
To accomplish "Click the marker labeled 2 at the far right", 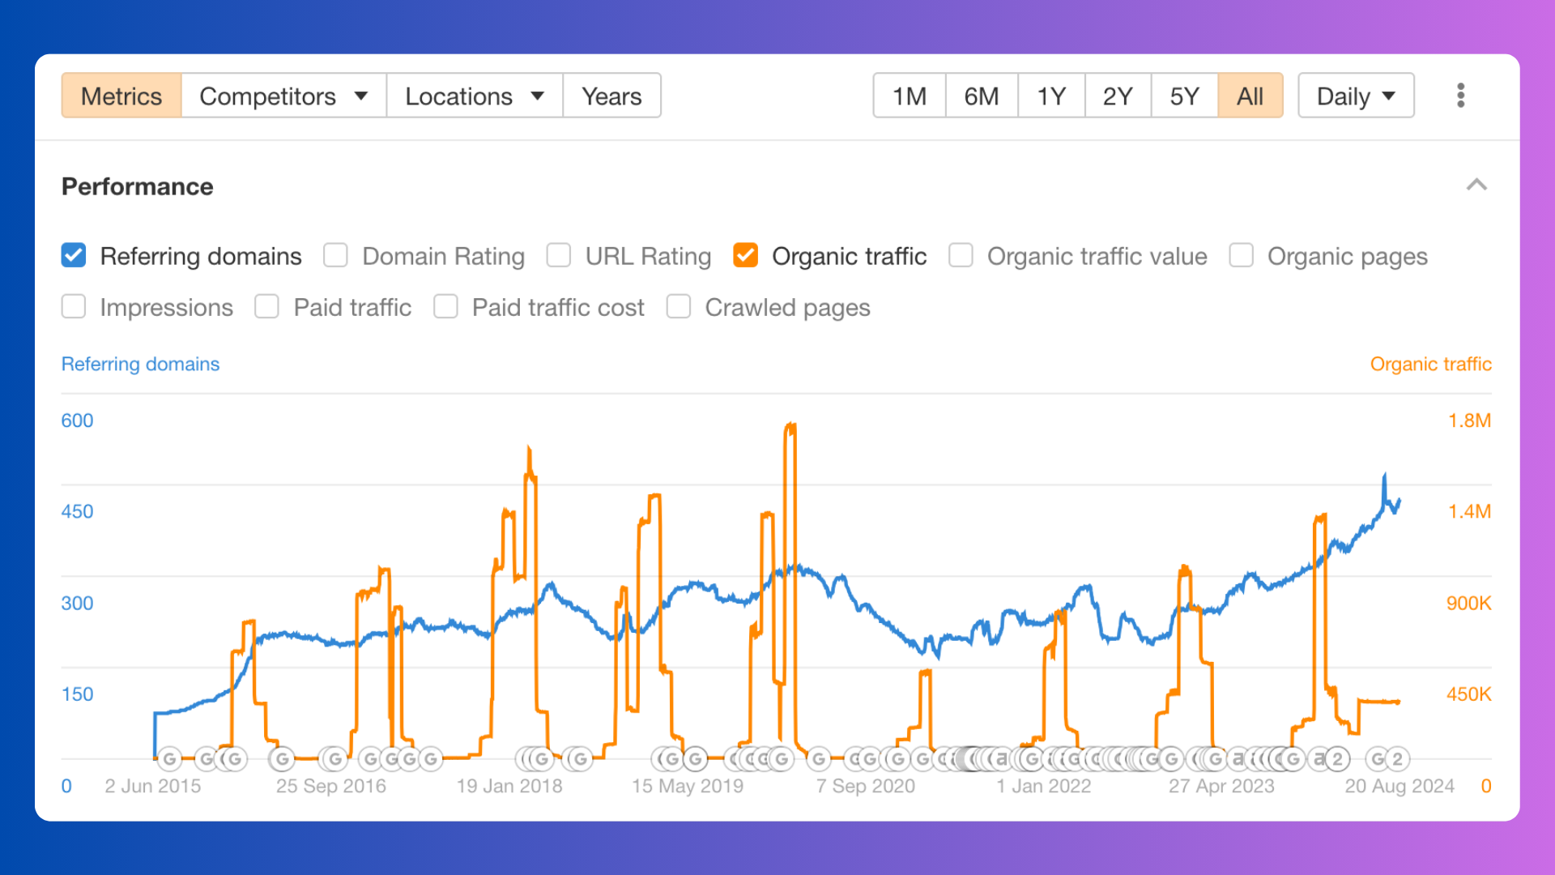I will pos(1396,759).
